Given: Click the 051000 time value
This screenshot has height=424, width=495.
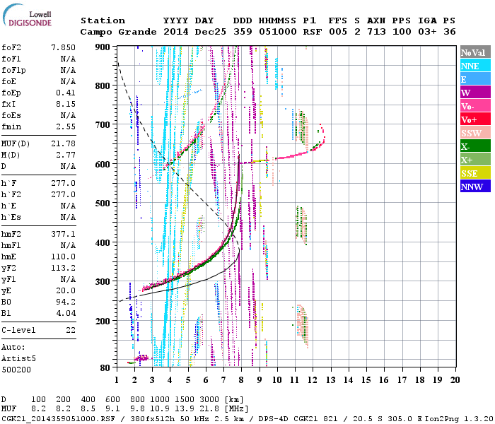Looking at the screenshot, I should coord(277,32).
